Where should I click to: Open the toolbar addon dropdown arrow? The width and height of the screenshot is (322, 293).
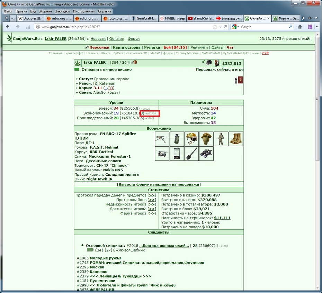317,27
